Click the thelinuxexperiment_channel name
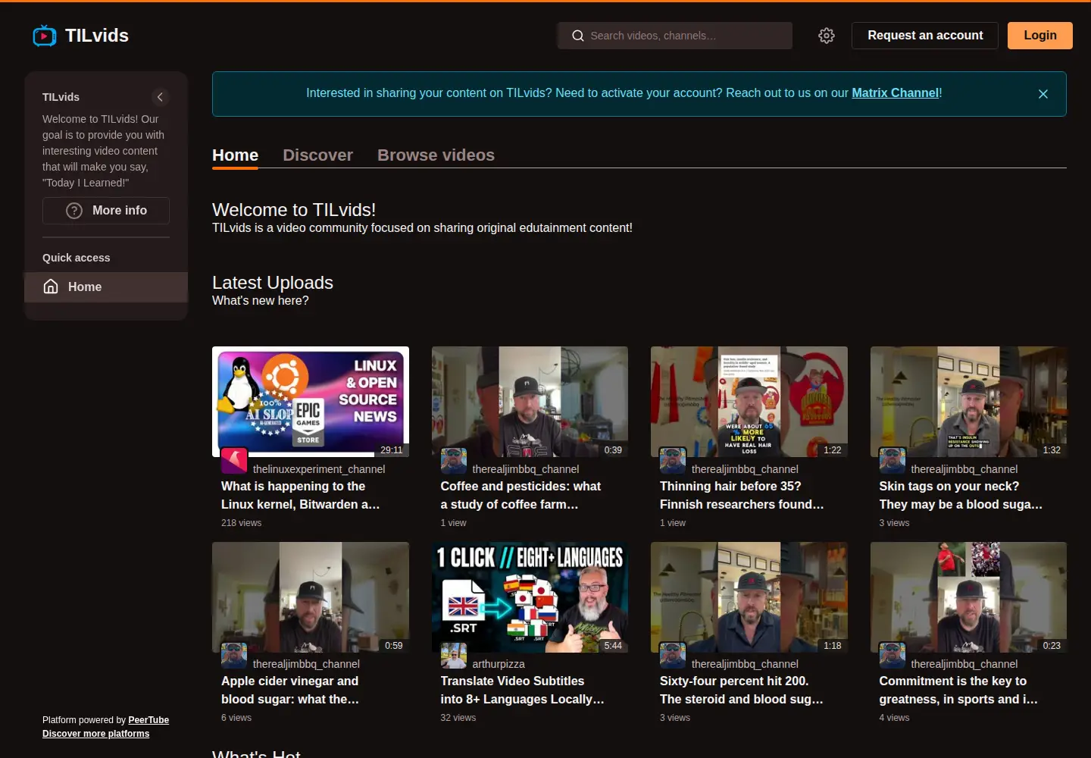 [319, 469]
